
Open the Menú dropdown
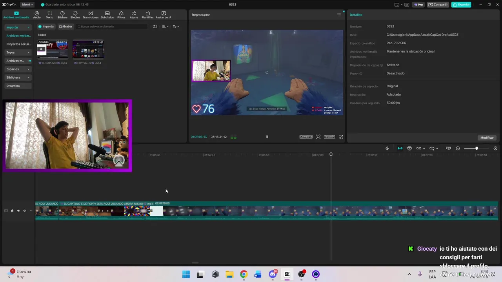point(27,5)
